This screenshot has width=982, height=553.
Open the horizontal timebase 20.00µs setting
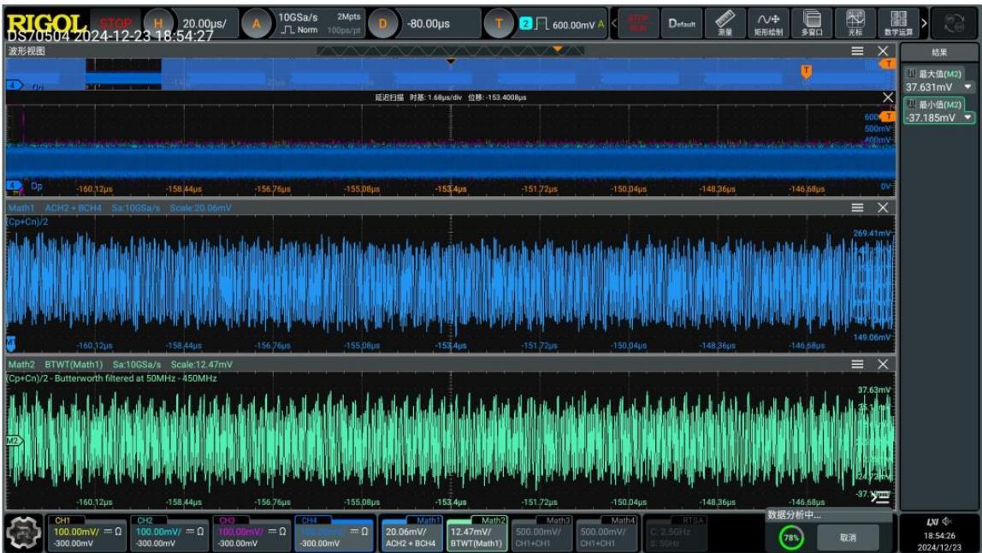point(204,24)
